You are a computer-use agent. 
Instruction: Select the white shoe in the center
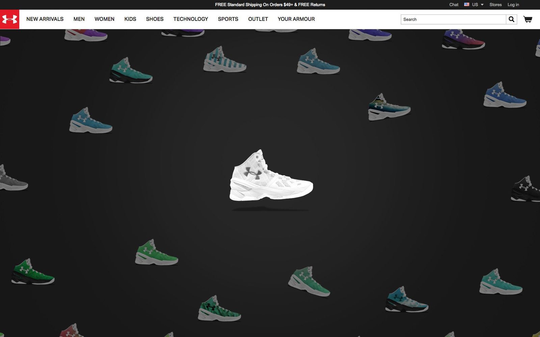click(x=271, y=175)
